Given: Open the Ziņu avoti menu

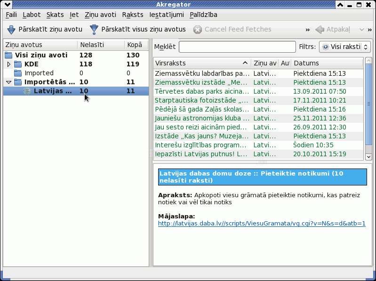Looking at the screenshot, I should (100, 15).
